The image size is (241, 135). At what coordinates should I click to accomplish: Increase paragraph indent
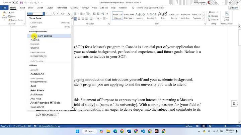click(98, 14)
